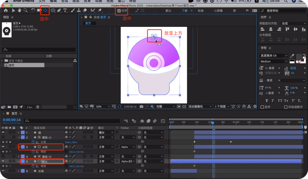Viewport: 308px width, 179px height.
Task: Toggle stopwatch for 位置 property
Action: (x=33, y=142)
